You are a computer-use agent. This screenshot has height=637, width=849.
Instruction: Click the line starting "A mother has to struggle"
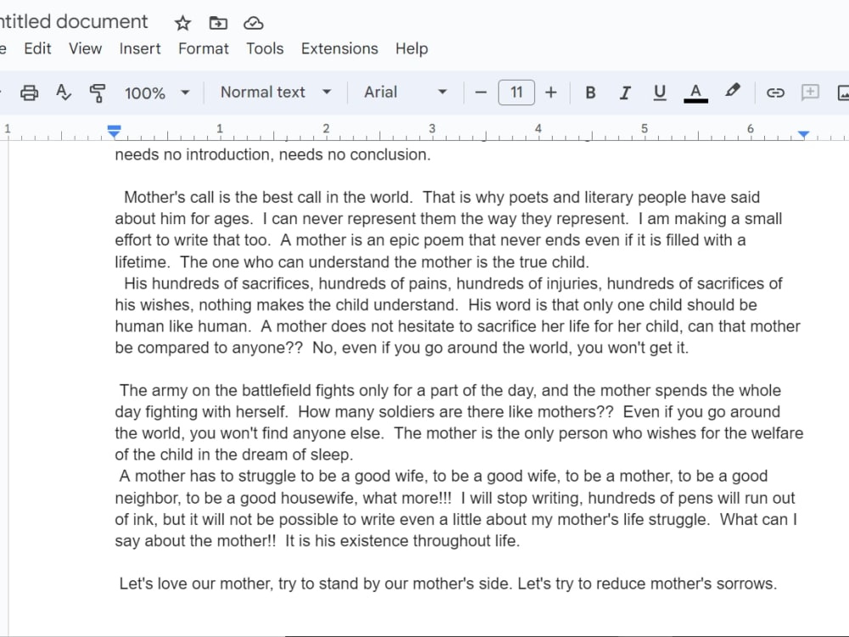point(443,476)
